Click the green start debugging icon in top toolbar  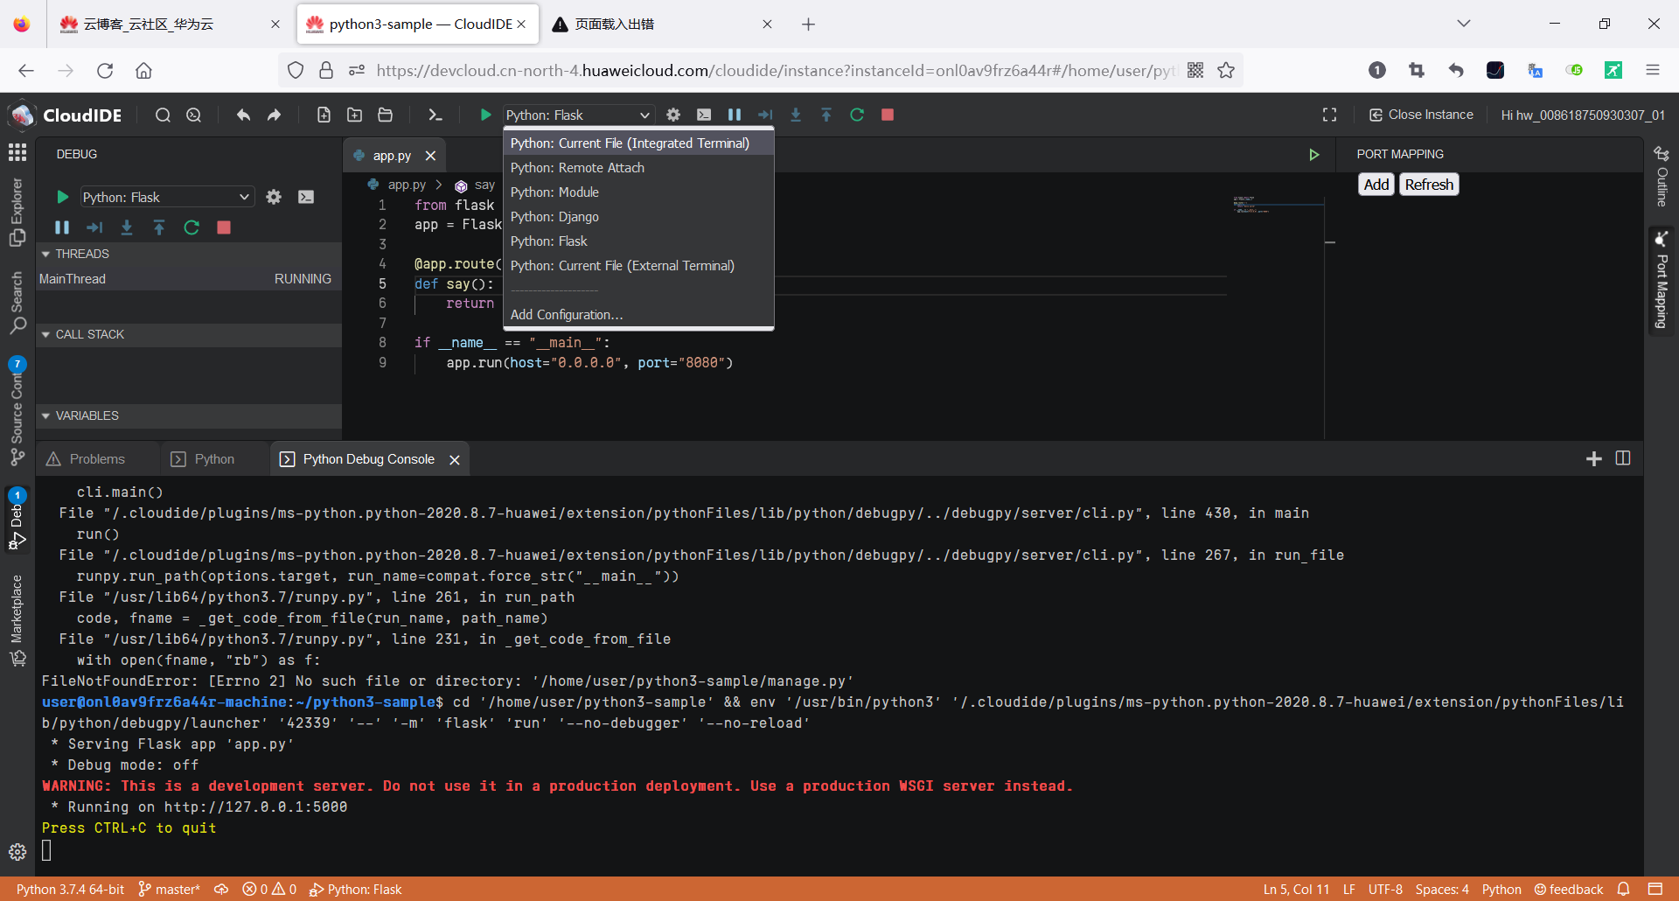[x=485, y=115]
